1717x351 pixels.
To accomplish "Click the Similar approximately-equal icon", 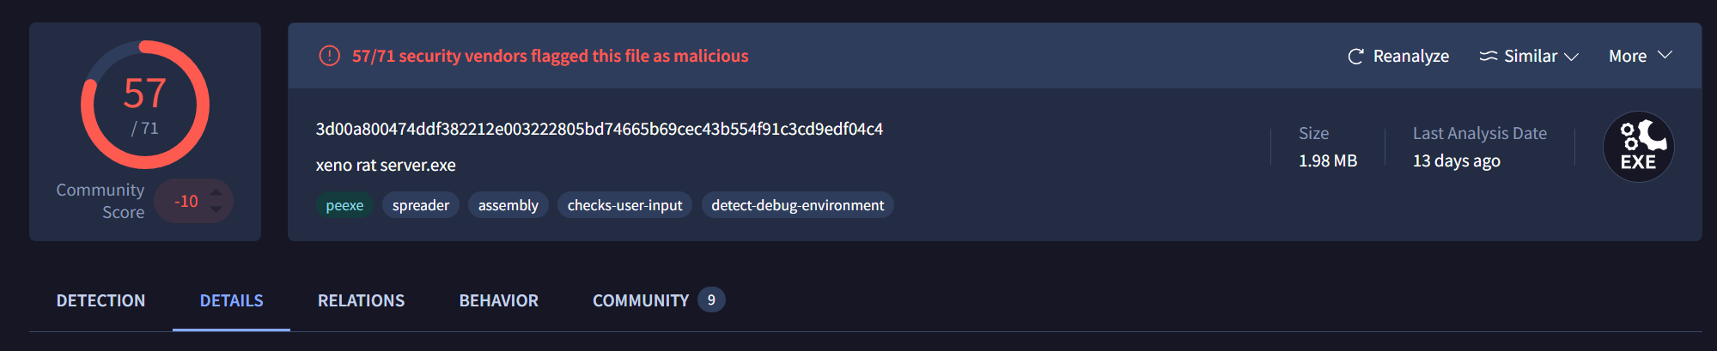I will coord(1488,56).
